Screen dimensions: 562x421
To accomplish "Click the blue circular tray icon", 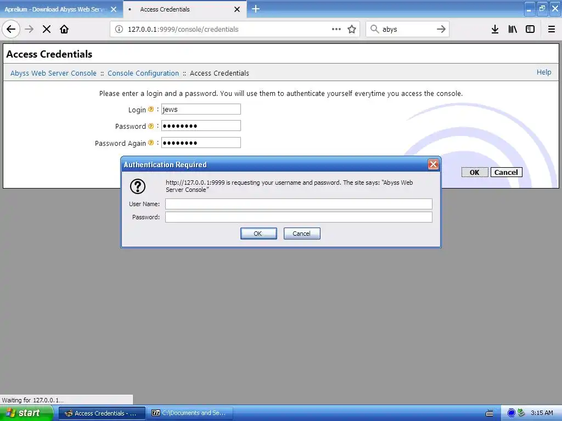I will (512, 413).
